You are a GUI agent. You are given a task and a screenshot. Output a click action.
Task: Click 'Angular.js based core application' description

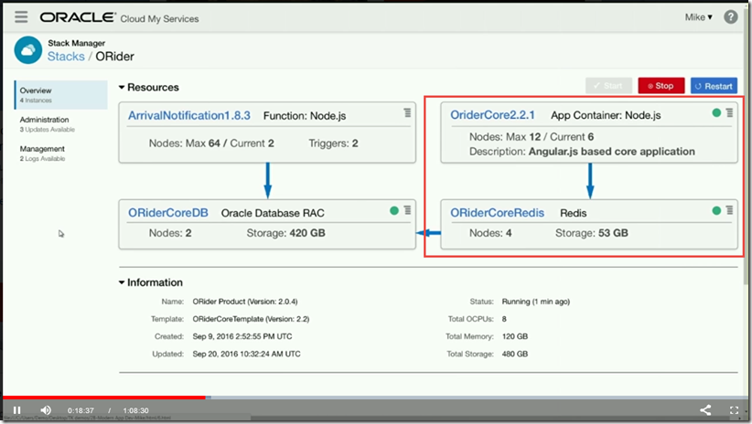point(611,152)
